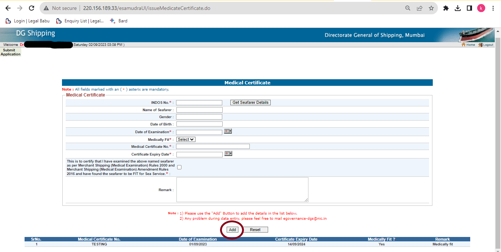501x252 pixels.
Task: Bookmark this page using star icon
Action: [x=431, y=8]
